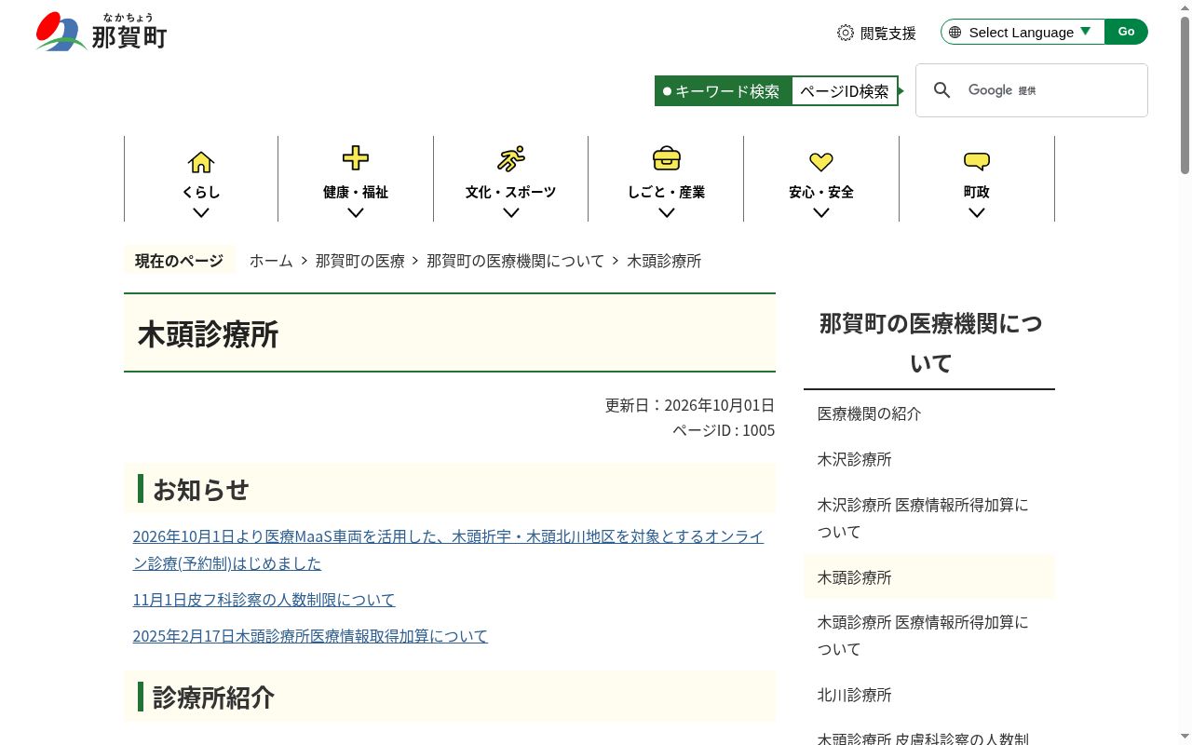Click the speech bubble icon for 町政

(x=977, y=162)
